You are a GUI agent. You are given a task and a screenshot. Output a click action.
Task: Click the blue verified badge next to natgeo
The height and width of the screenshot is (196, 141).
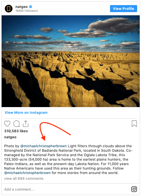[x=30, y=7]
